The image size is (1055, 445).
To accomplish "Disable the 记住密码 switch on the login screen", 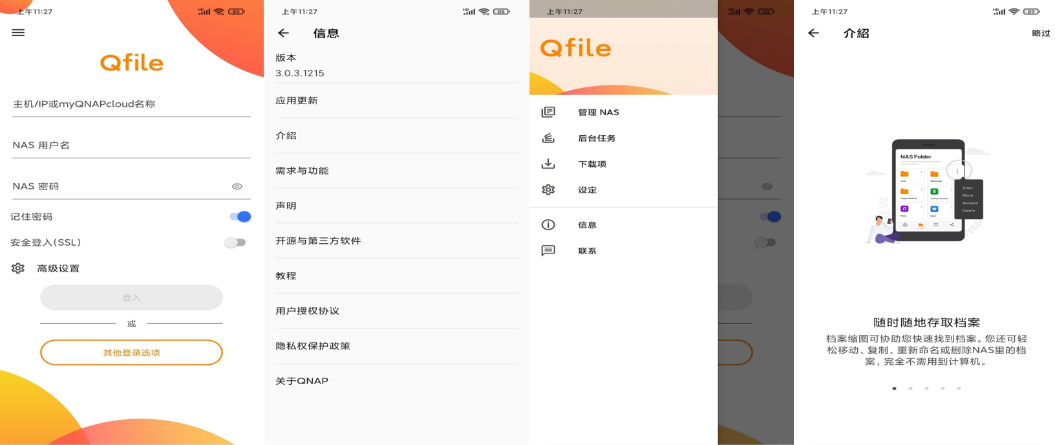I will click(240, 217).
